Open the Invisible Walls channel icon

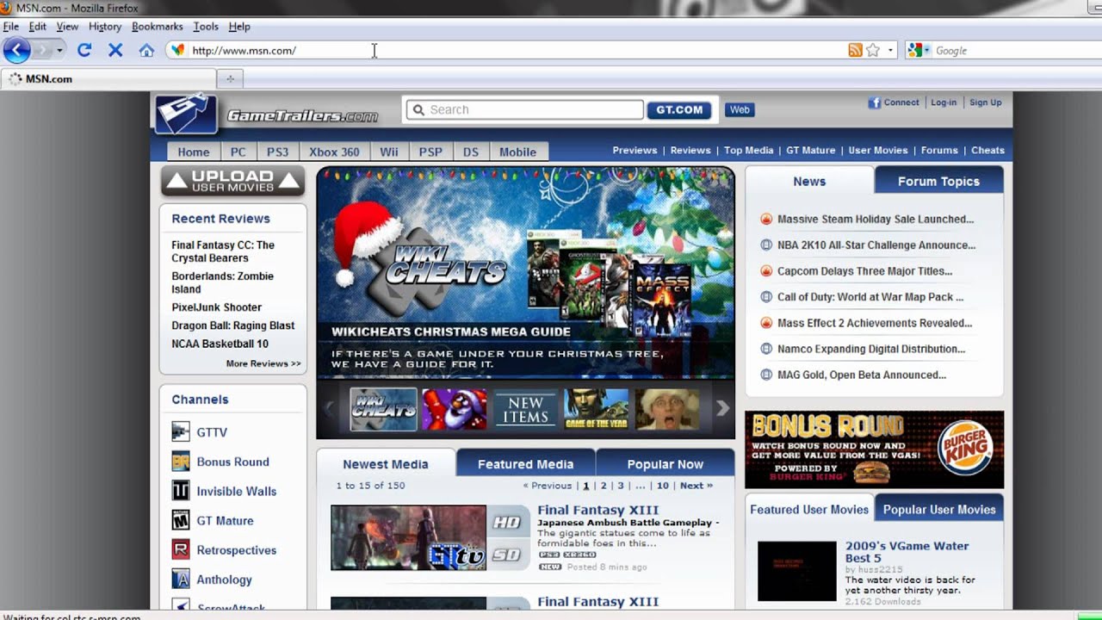(181, 491)
